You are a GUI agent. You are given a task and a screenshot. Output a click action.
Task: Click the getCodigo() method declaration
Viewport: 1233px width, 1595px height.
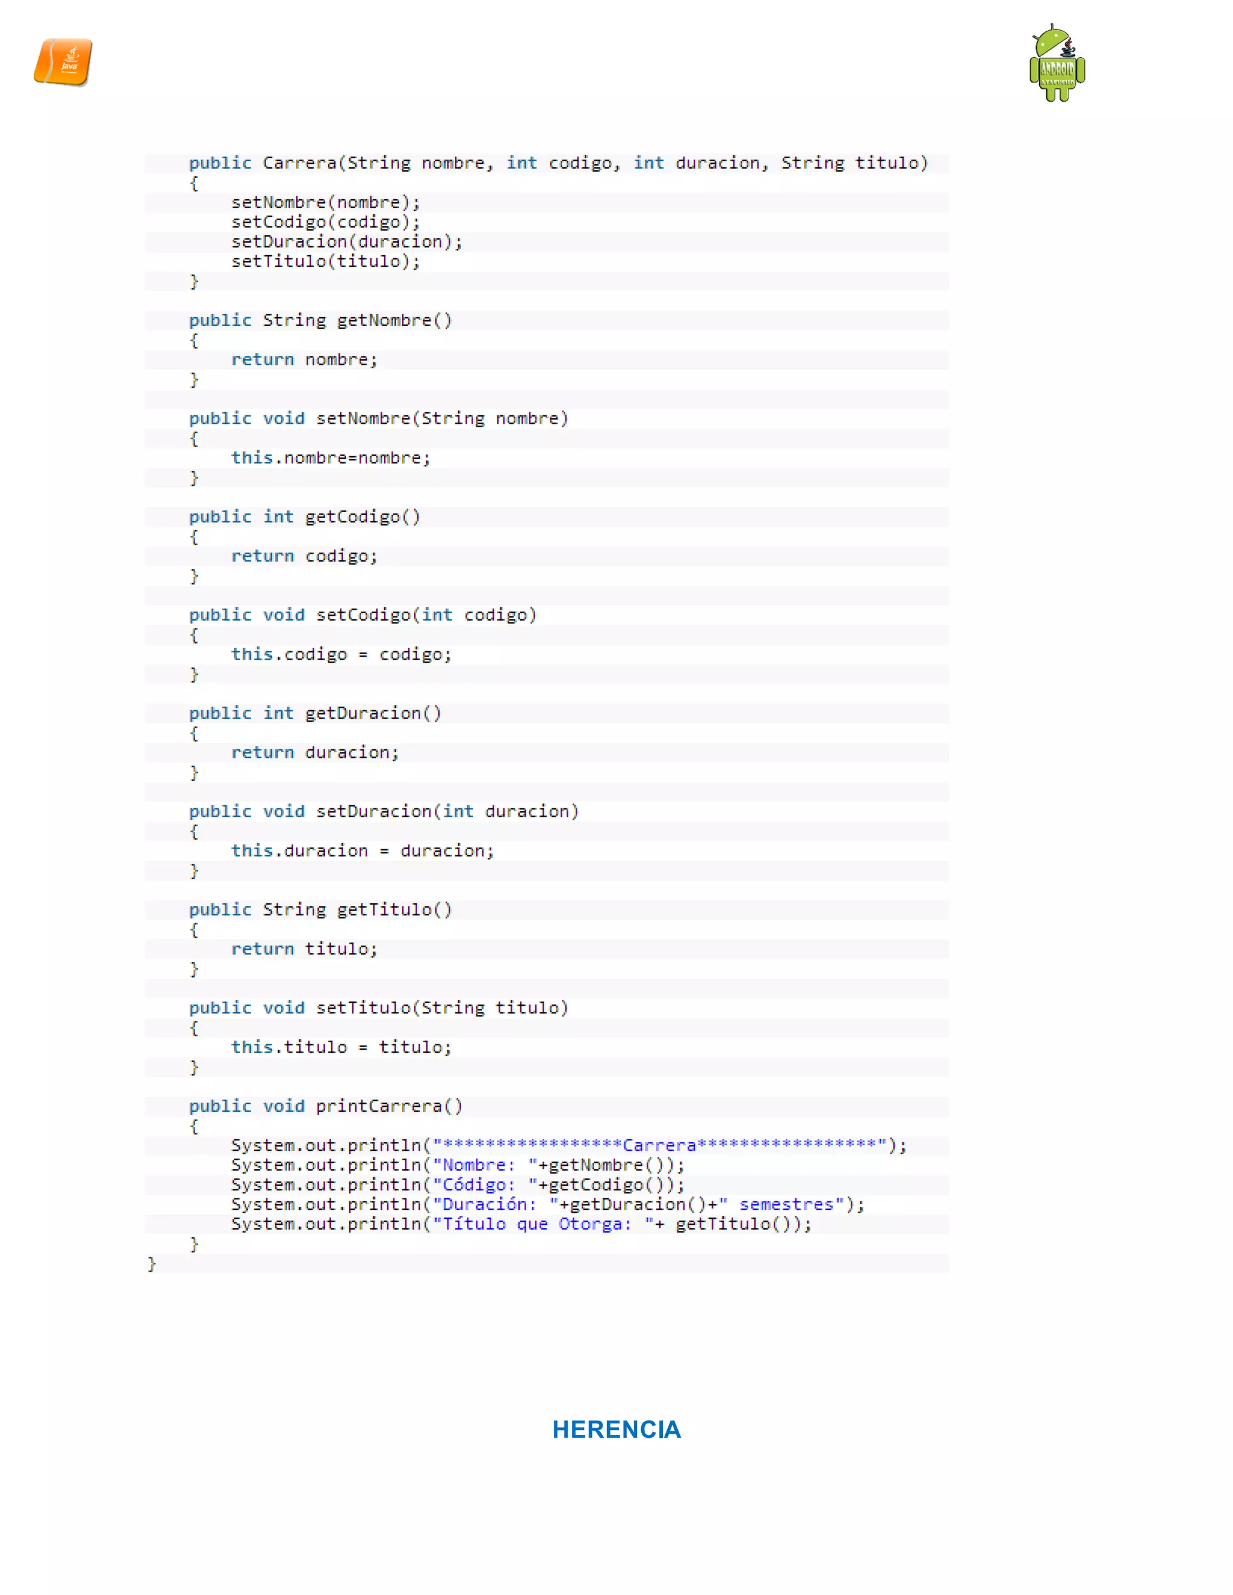[305, 516]
